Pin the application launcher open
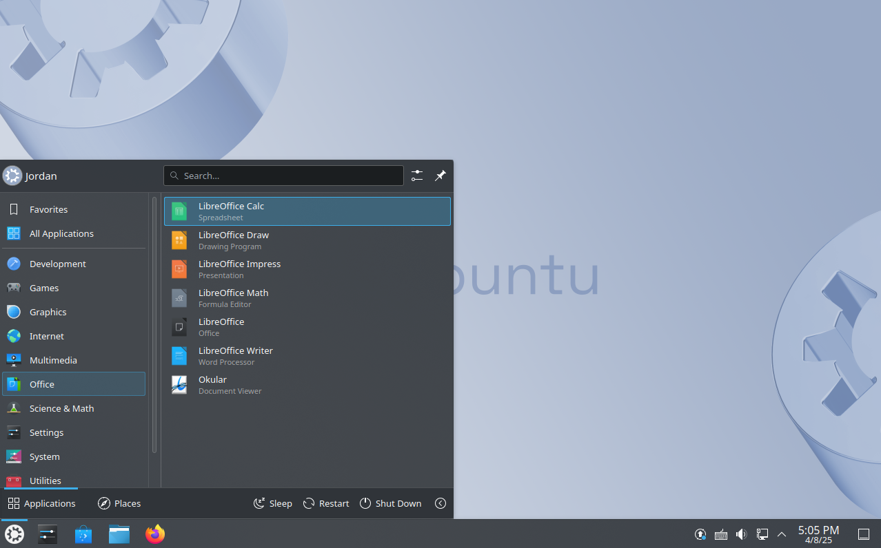Viewport: 881px width, 548px height. pyautogui.click(x=440, y=176)
